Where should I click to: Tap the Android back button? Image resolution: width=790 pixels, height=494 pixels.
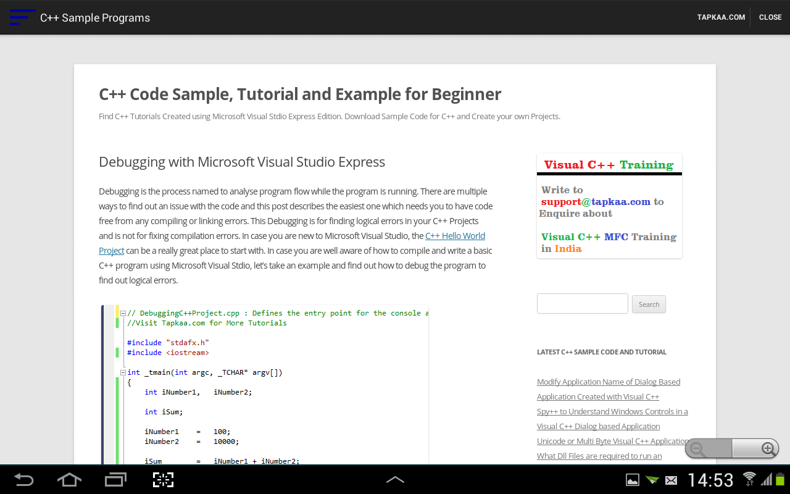(x=23, y=480)
